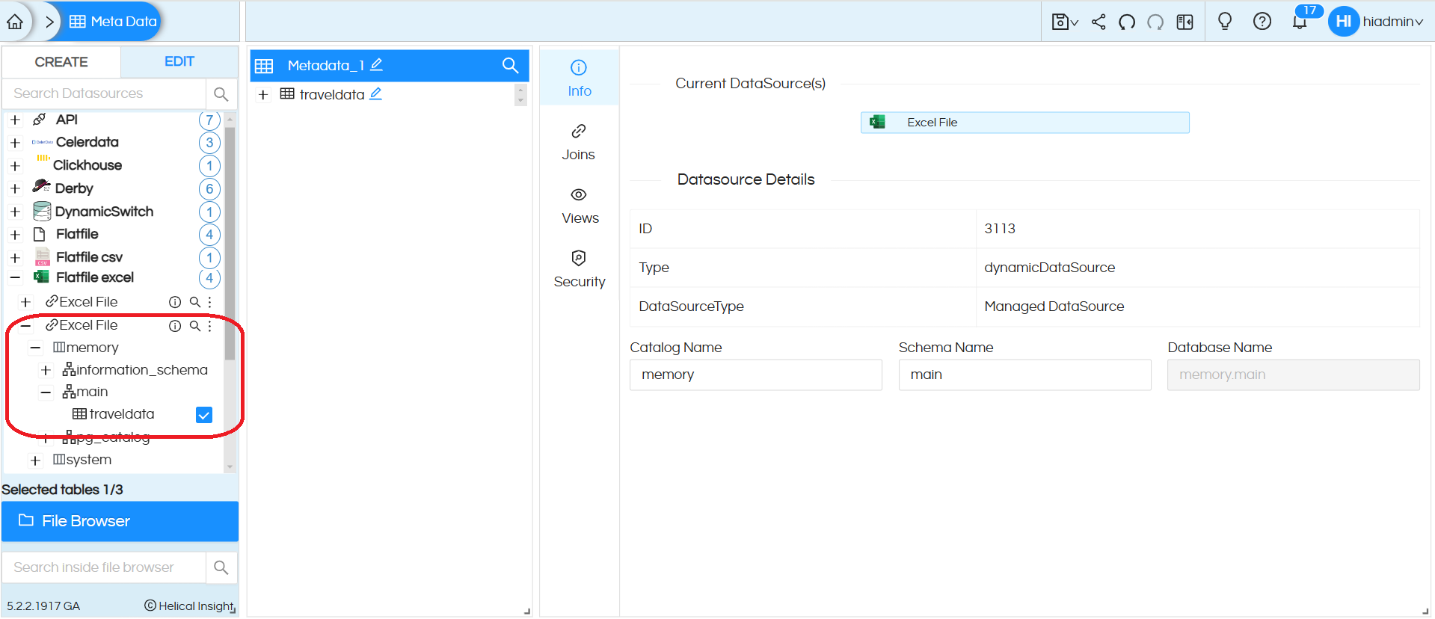Rename Metadata_1 using the pencil icon
The height and width of the screenshot is (619, 1435).
(377, 65)
